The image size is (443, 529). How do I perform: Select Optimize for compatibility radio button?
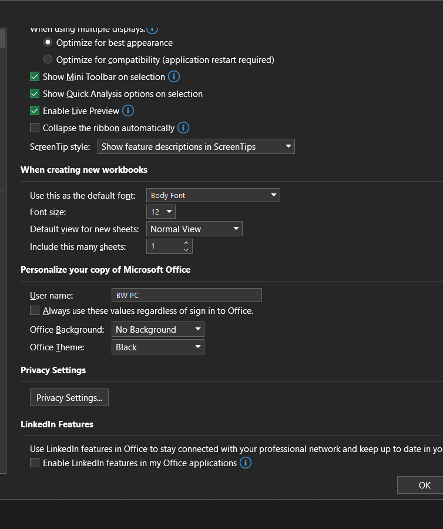pyautogui.click(x=48, y=59)
